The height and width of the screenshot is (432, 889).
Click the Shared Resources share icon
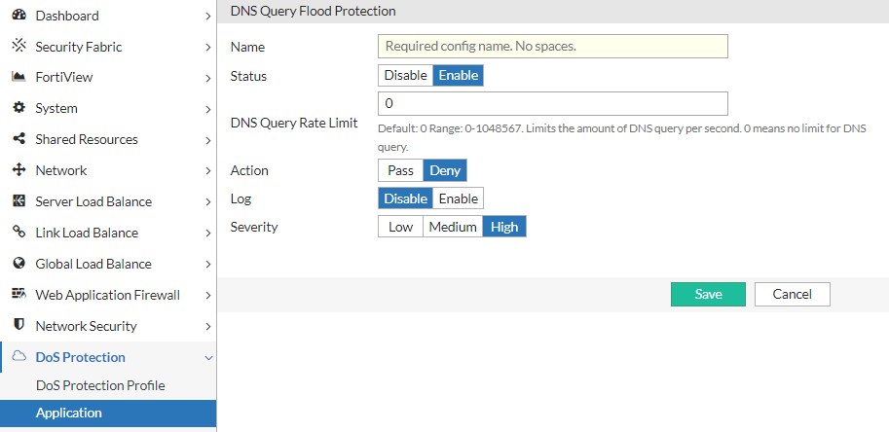click(18, 139)
